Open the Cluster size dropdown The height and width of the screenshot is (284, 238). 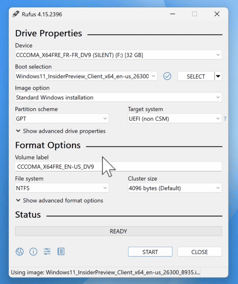(175, 188)
